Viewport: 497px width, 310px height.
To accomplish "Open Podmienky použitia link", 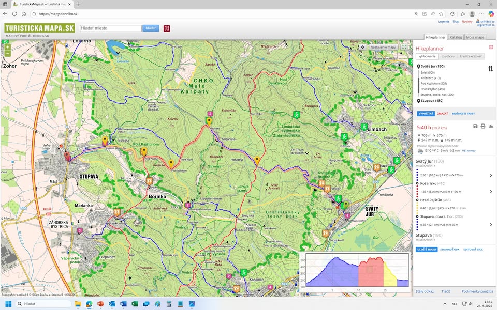I will coord(477,291).
